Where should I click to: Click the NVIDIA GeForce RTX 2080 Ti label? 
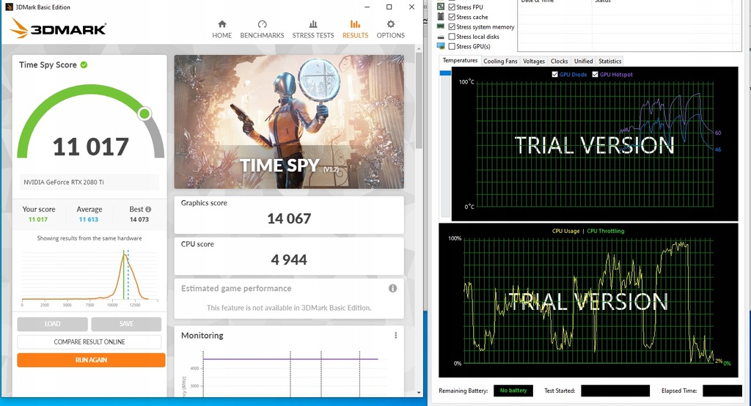64,182
